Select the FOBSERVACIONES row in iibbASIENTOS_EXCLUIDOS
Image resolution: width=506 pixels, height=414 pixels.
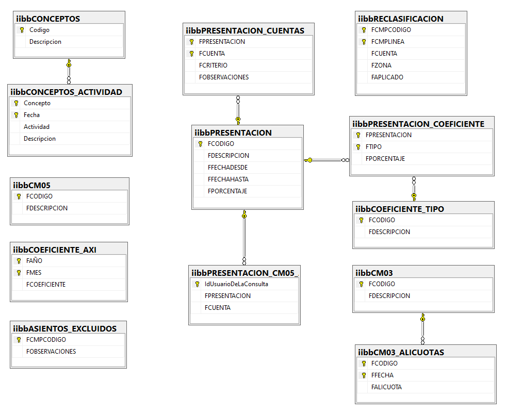coord(69,352)
